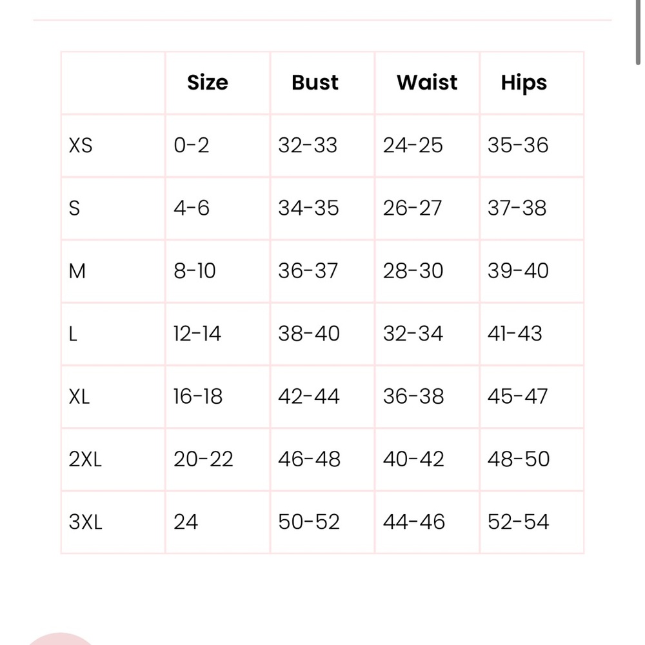
Task: Select the M row label
Action: coord(77,271)
